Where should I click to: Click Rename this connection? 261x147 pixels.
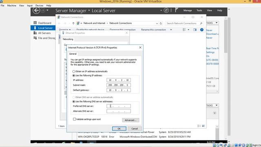point(153,30)
